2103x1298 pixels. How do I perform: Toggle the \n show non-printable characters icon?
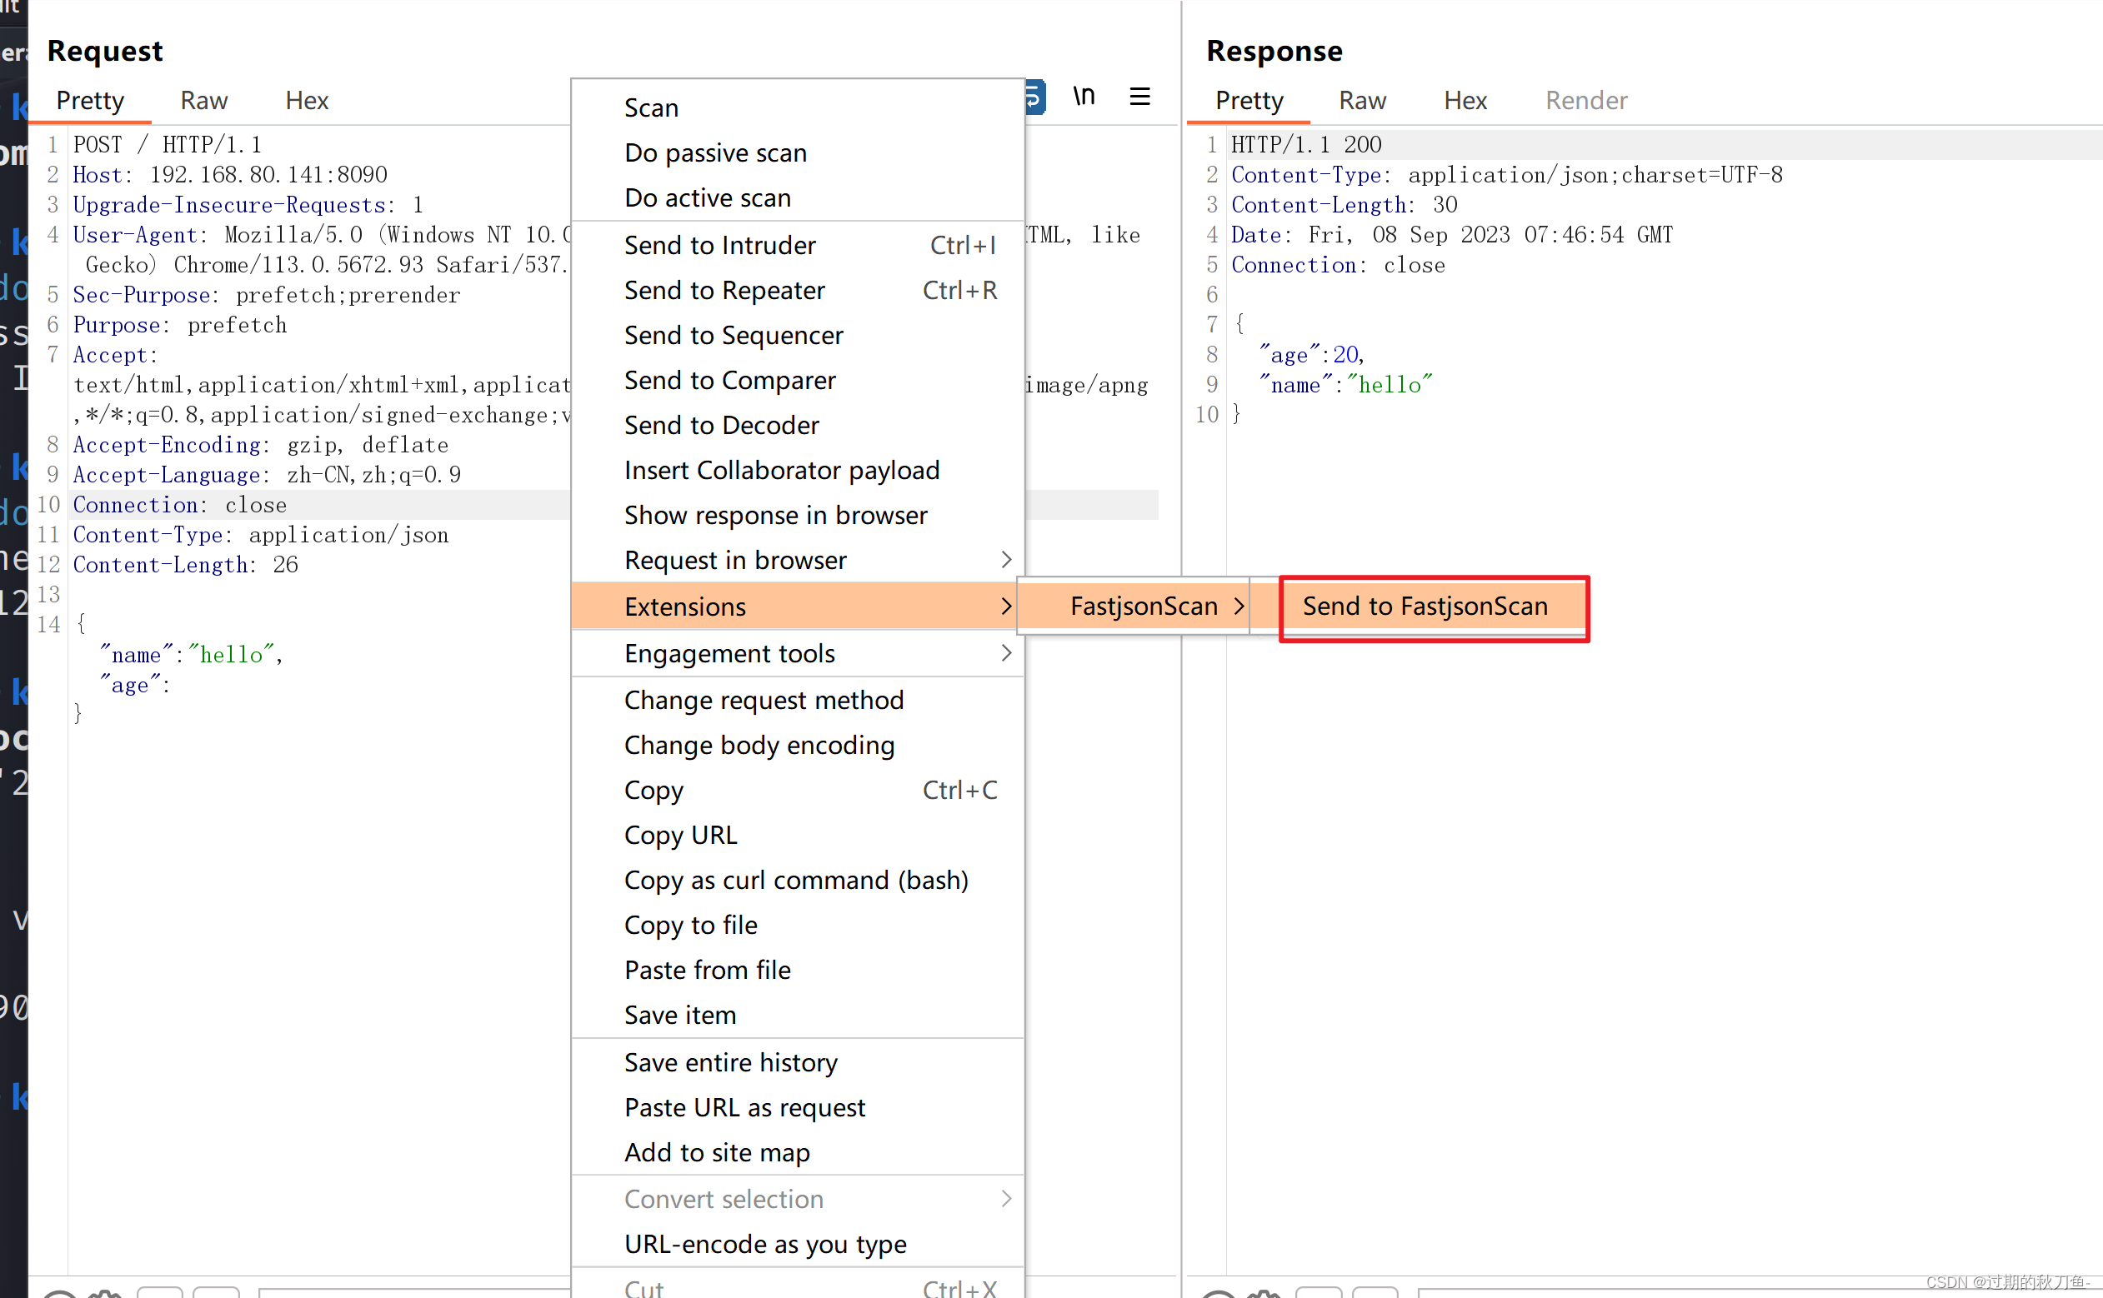click(1084, 97)
